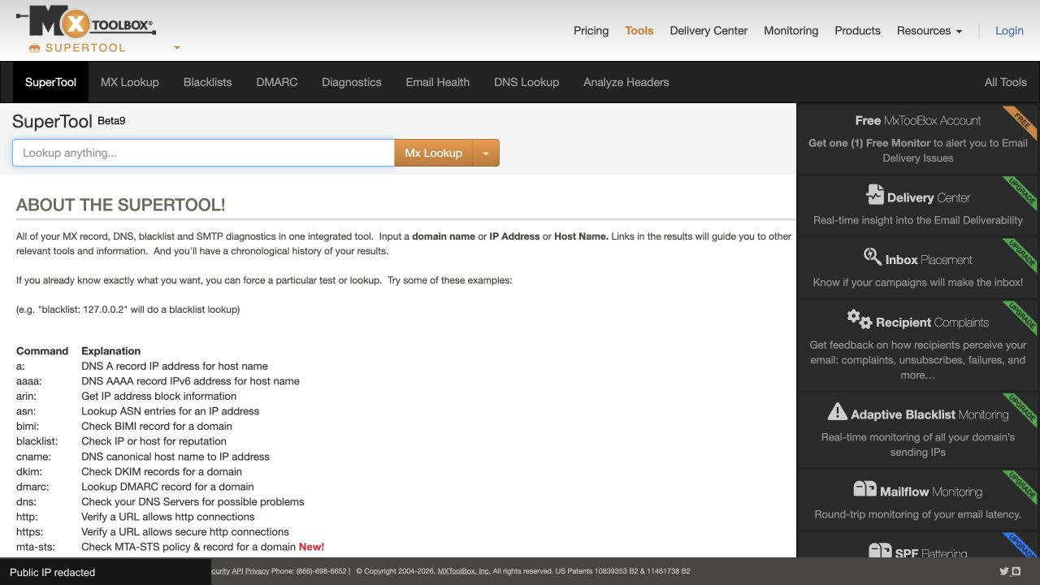
Task: Open the DMARC tab
Action: 277,82
